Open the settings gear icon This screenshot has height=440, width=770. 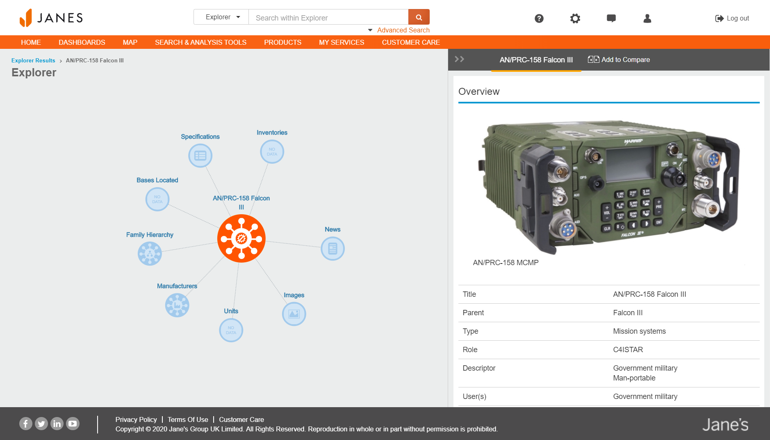575,18
